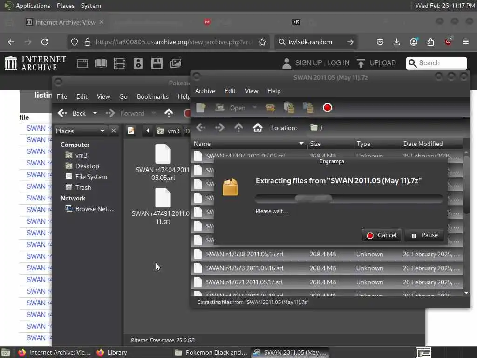477x358 pixels.
Task: Click the new archive icon in Engrampa toolbar
Action: (x=201, y=108)
